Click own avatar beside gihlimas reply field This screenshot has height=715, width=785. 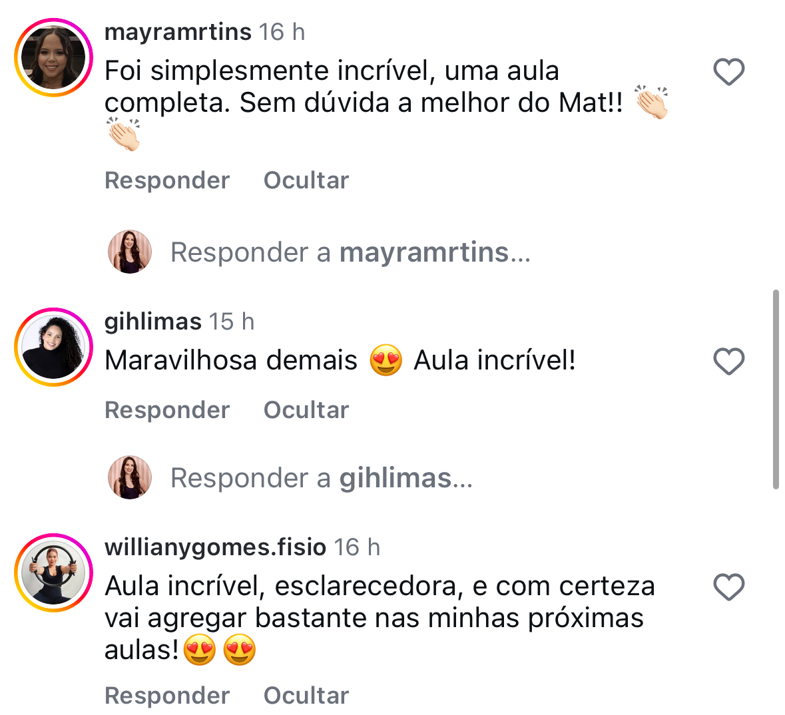(130, 478)
